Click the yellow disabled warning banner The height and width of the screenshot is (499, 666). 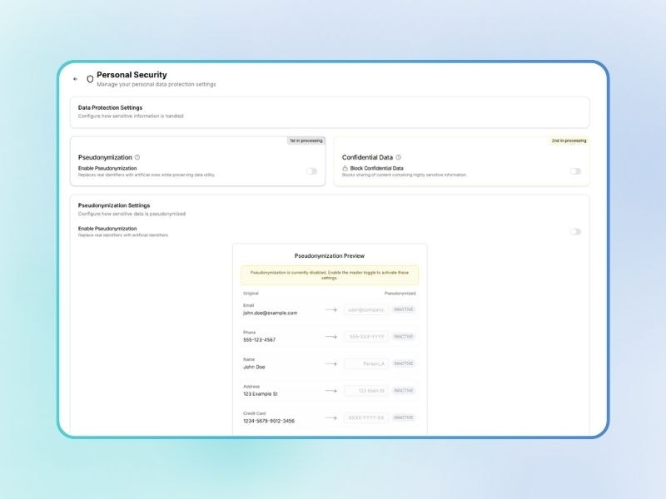pyautogui.click(x=330, y=275)
